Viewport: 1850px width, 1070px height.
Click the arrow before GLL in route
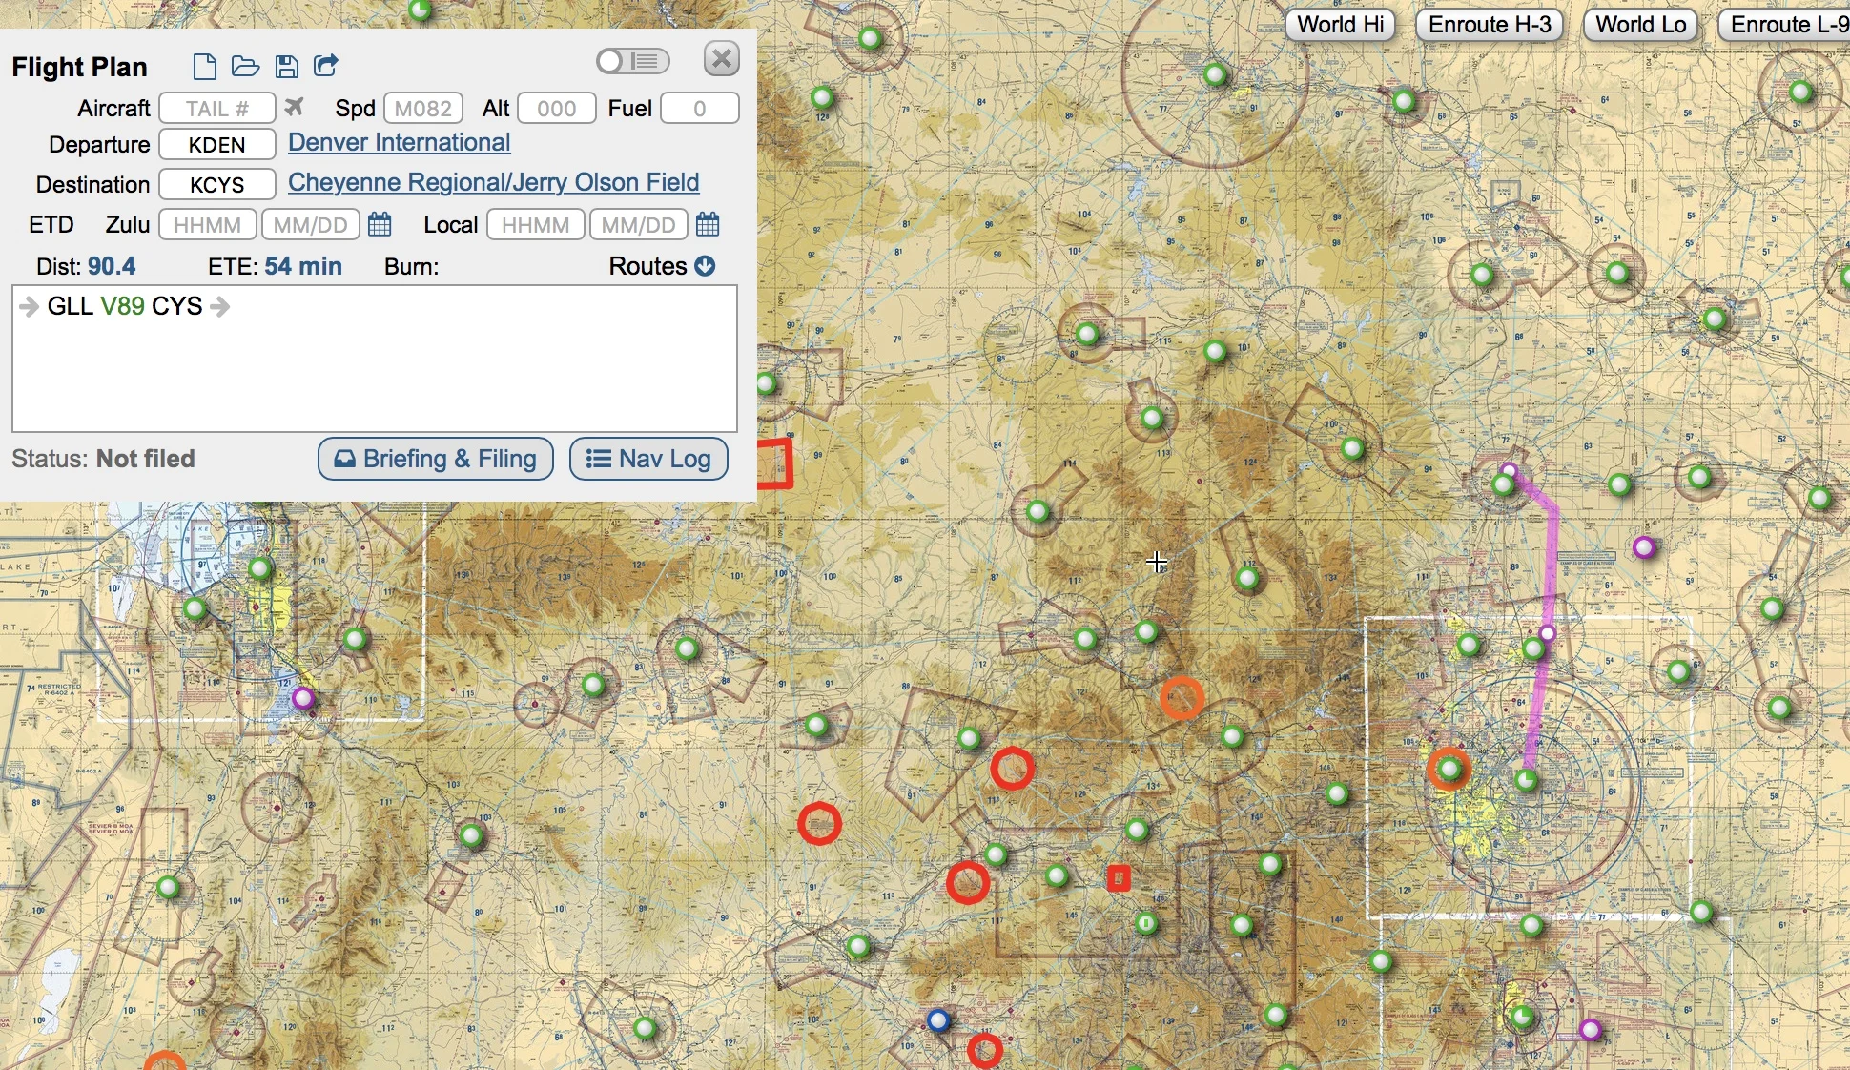(29, 307)
